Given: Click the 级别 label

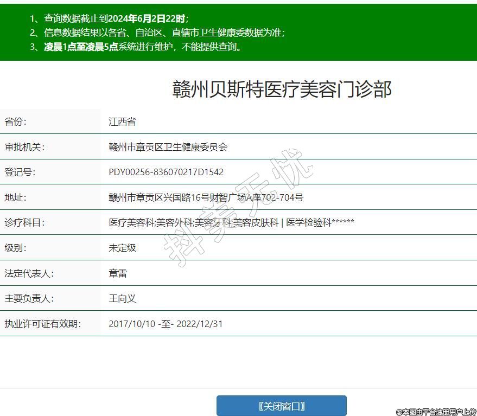Looking at the screenshot, I should pos(16,248).
